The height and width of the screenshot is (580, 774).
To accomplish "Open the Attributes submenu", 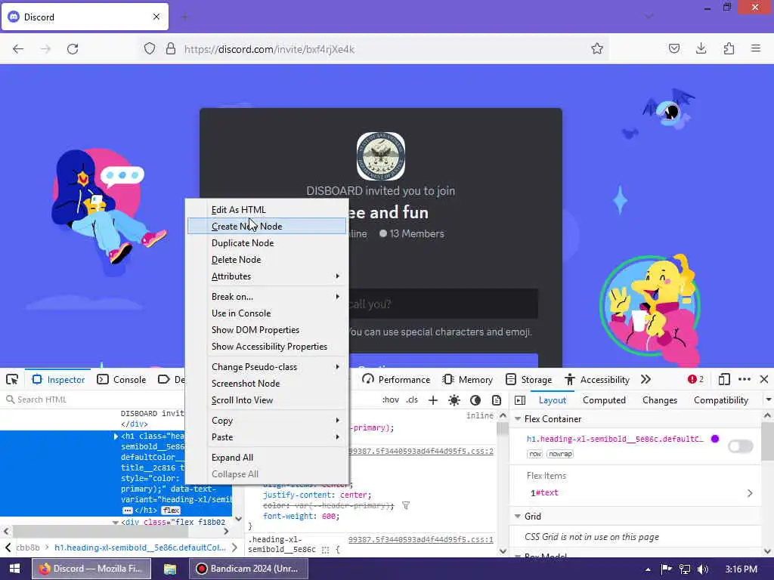I will (x=267, y=276).
